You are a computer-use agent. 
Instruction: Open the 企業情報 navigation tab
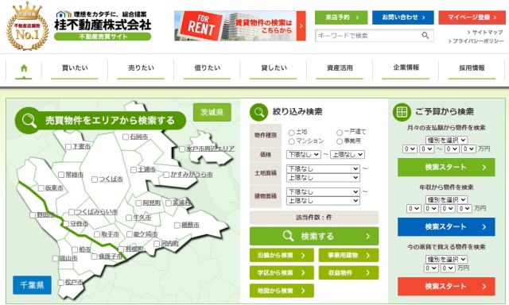pyautogui.click(x=406, y=69)
